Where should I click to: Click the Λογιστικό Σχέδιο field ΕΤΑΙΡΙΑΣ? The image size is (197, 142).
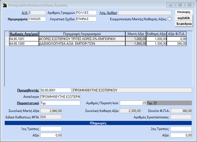86,19
